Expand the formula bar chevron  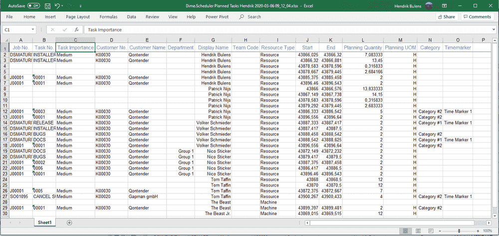pos(494,29)
